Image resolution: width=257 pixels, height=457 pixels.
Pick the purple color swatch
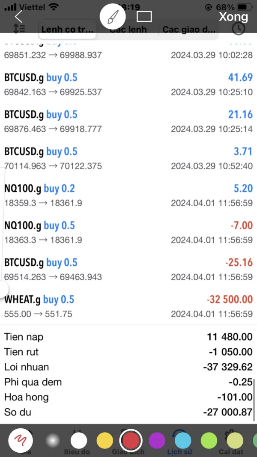157,440
